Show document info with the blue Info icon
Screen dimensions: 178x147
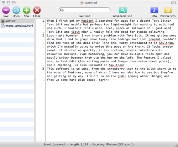[x=154, y=10]
